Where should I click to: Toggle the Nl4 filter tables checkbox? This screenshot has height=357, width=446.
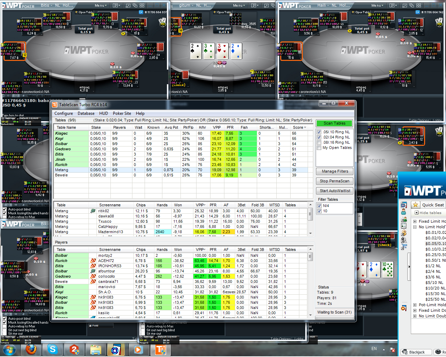click(x=319, y=206)
